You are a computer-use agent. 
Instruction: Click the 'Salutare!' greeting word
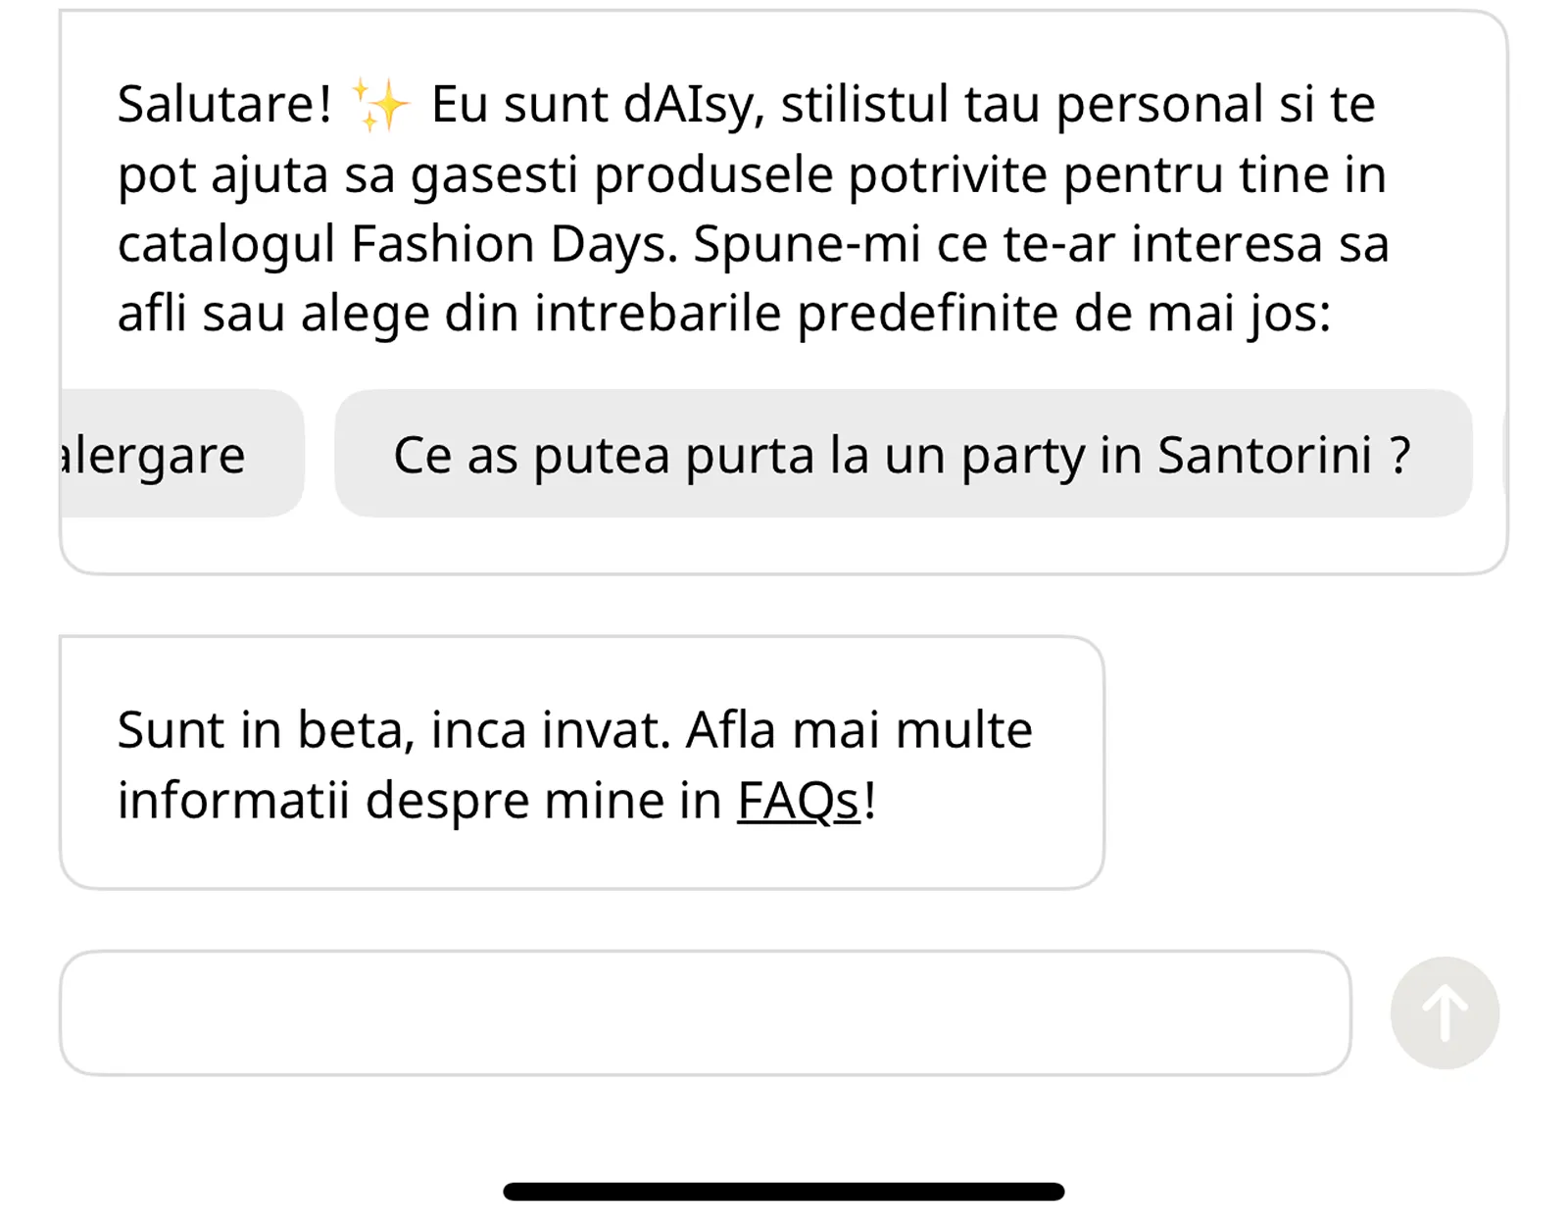pyautogui.click(x=224, y=105)
